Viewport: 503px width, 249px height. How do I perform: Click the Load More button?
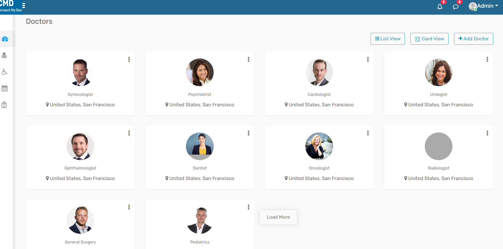point(278,217)
